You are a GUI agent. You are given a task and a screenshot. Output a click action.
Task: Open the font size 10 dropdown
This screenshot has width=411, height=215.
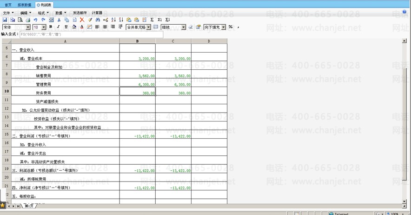[x=44, y=27]
